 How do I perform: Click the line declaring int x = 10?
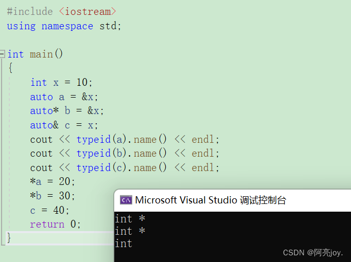tap(61, 82)
